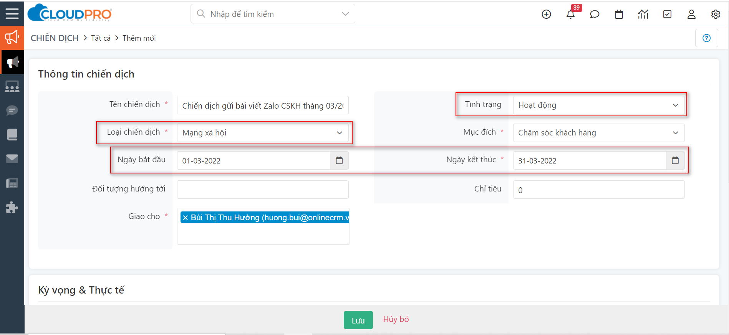Open the email envelope sidebar icon

[x=12, y=158]
